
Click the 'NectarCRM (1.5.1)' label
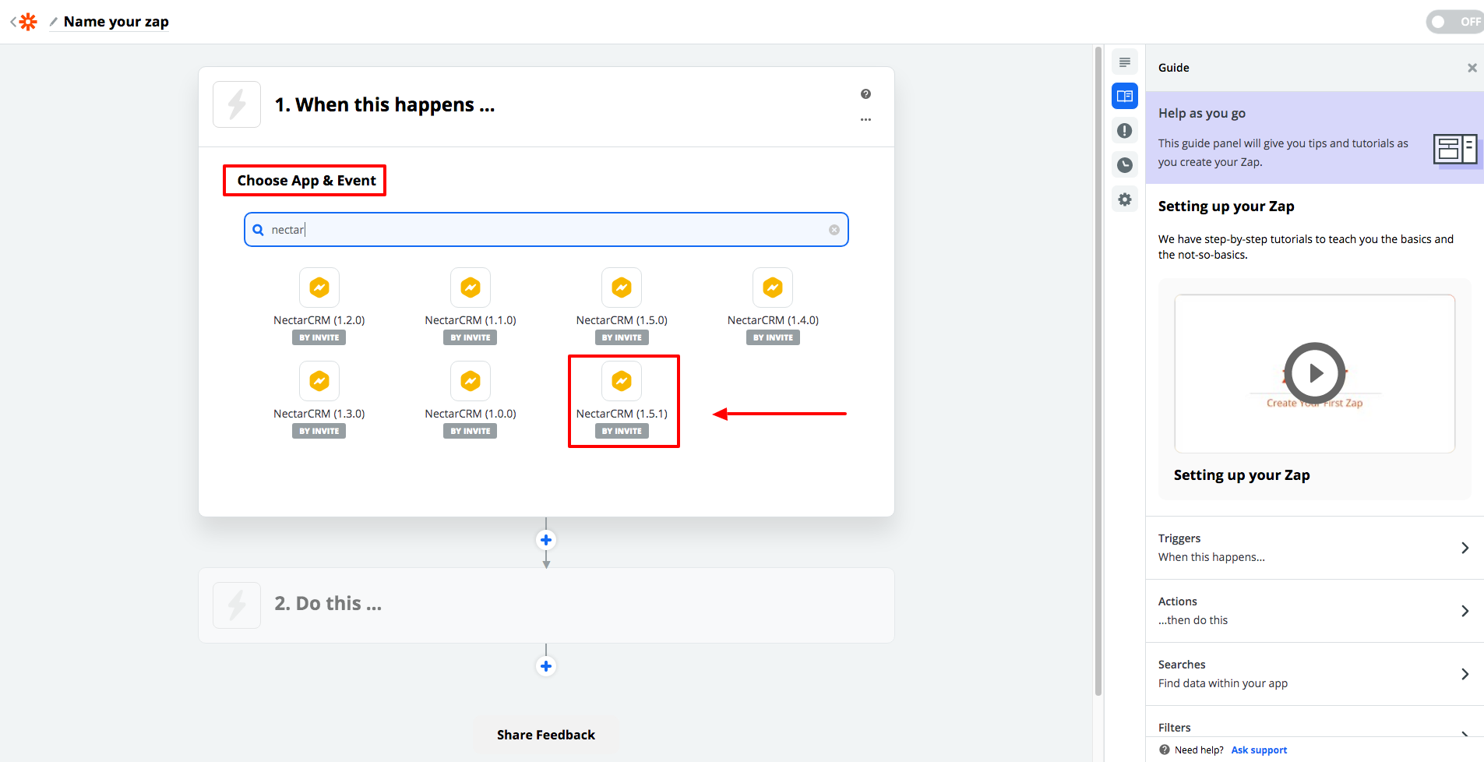click(x=622, y=414)
